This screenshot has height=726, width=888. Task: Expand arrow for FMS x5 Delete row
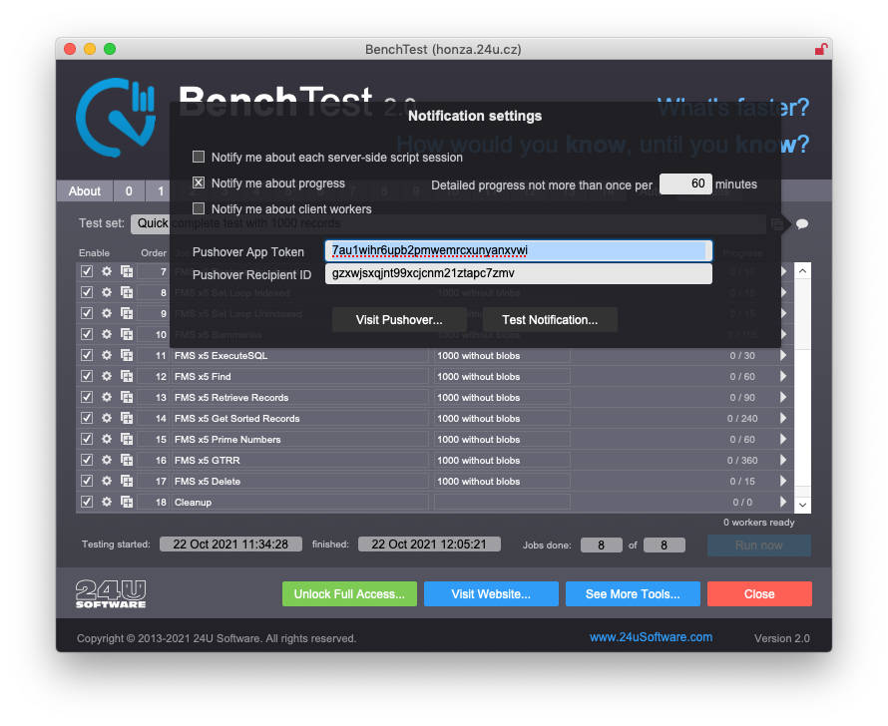[x=783, y=481]
